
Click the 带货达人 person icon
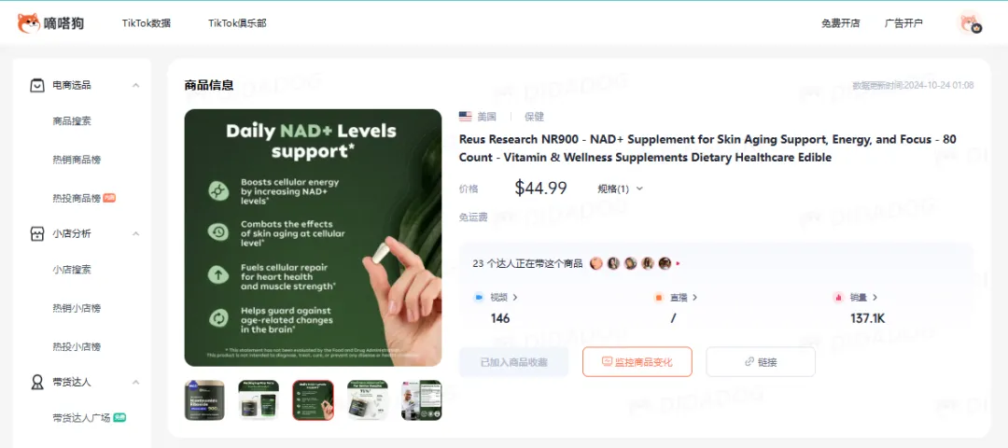coord(37,382)
